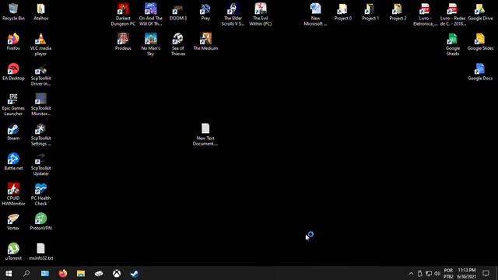The width and height of the screenshot is (498, 280).
Task: Select the ScpToolkit Settings shortcut
Action: [x=40, y=135]
